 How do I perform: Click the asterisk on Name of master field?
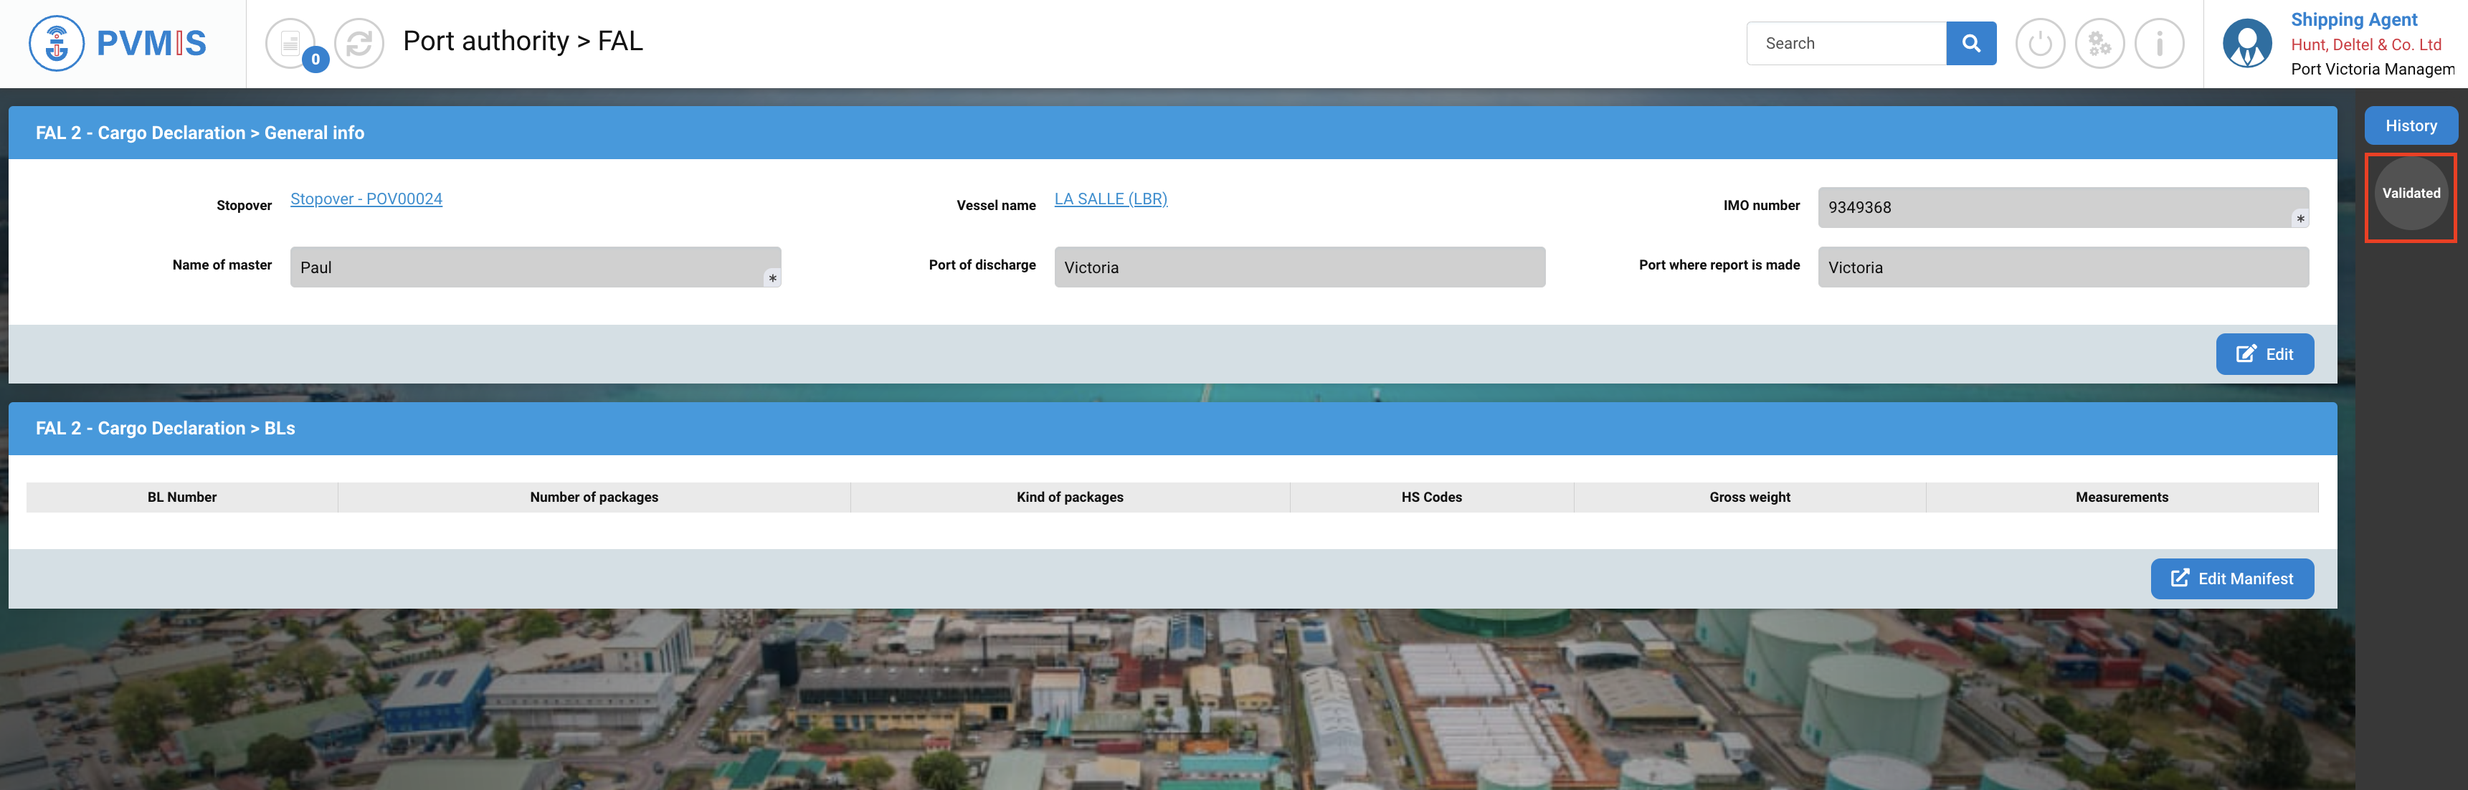(x=772, y=279)
